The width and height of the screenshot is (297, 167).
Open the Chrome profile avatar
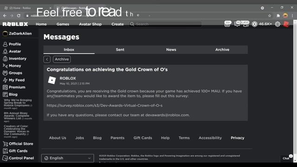pos(285,15)
